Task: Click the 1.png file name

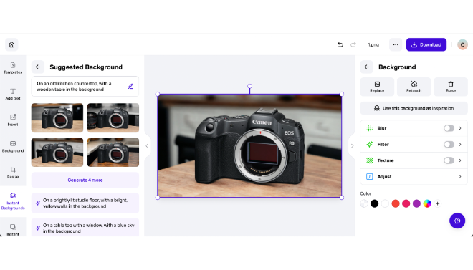Action: (x=373, y=44)
